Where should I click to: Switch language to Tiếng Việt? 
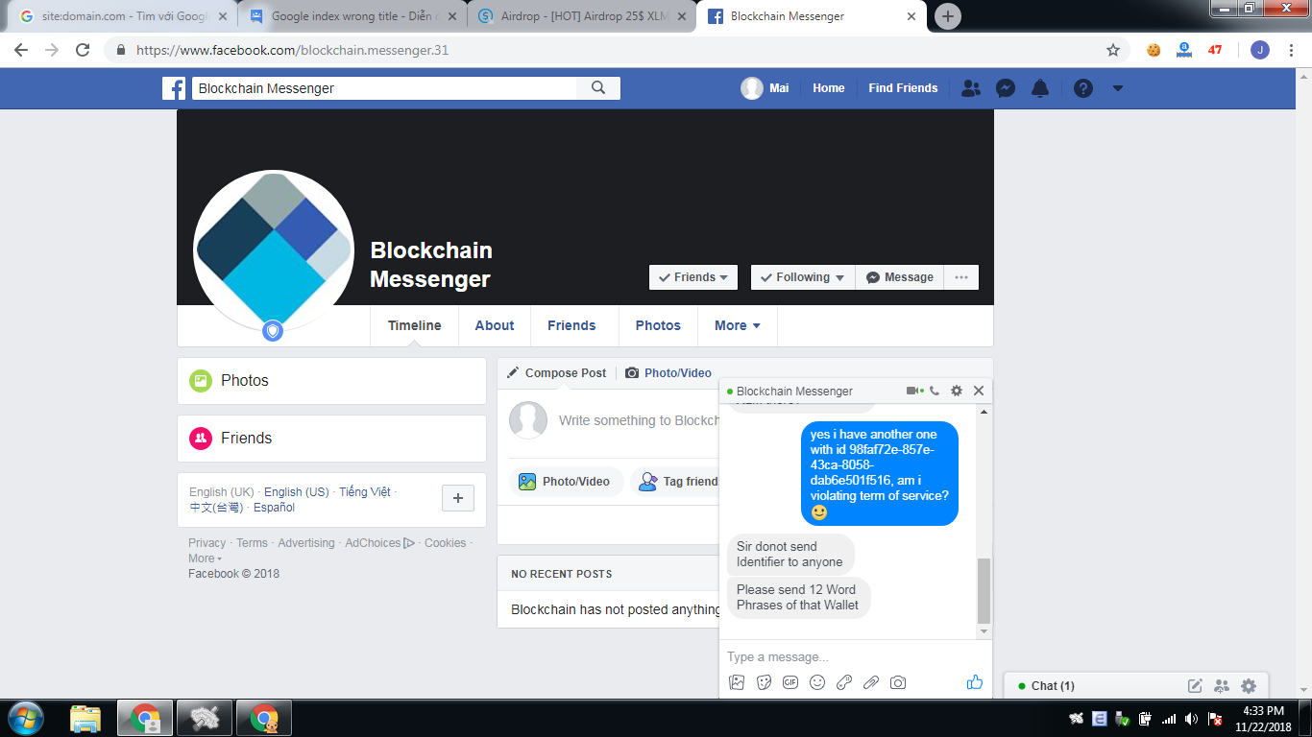point(365,492)
